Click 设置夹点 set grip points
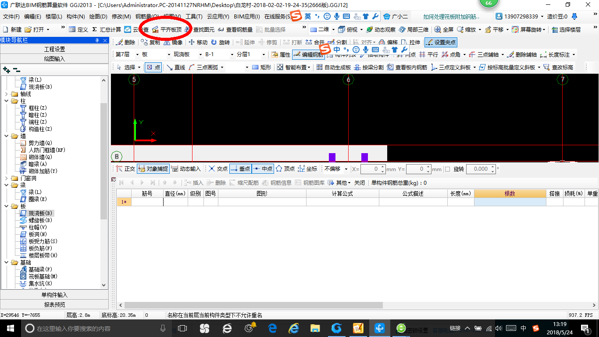This screenshot has width=599, height=337. coord(441,42)
